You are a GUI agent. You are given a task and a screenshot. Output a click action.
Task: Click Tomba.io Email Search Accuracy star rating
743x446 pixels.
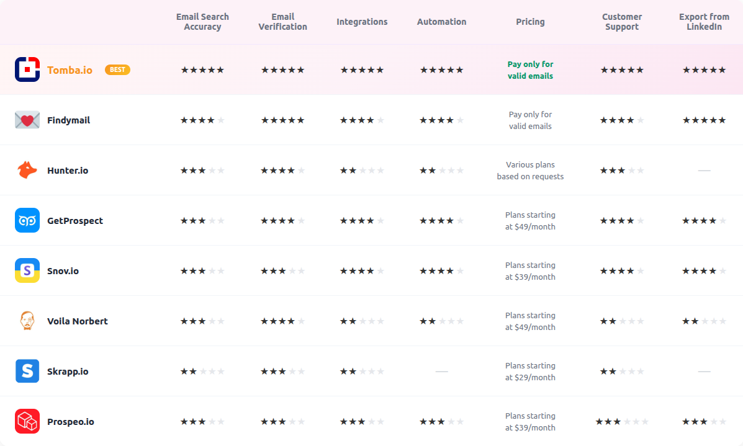[x=202, y=70]
